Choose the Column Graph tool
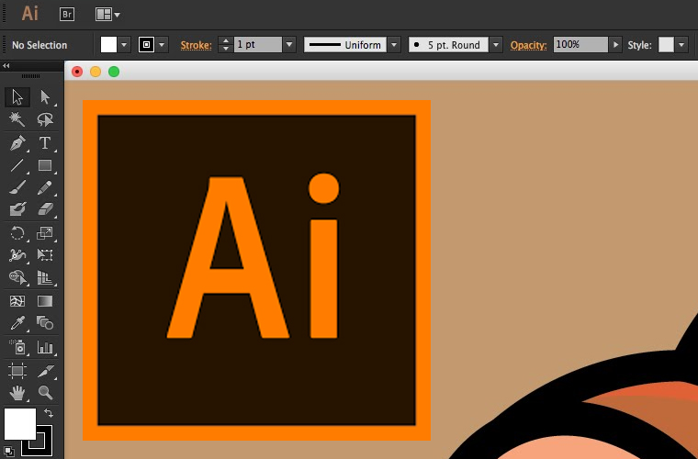Screen dimensions: 698x459 point(45,347)
